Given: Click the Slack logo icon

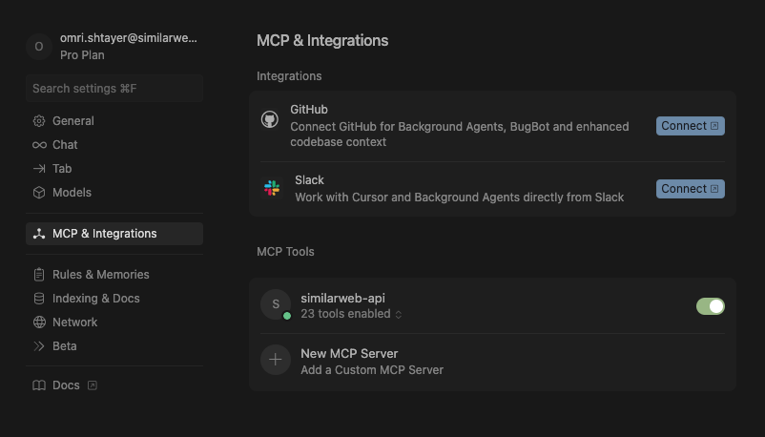Looking at the screenshot, I should 272,188.
